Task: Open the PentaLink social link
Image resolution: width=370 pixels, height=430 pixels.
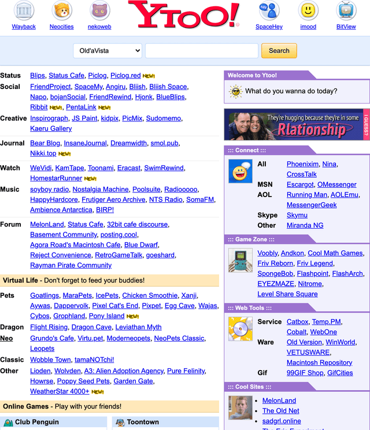Action: [81, 108]
